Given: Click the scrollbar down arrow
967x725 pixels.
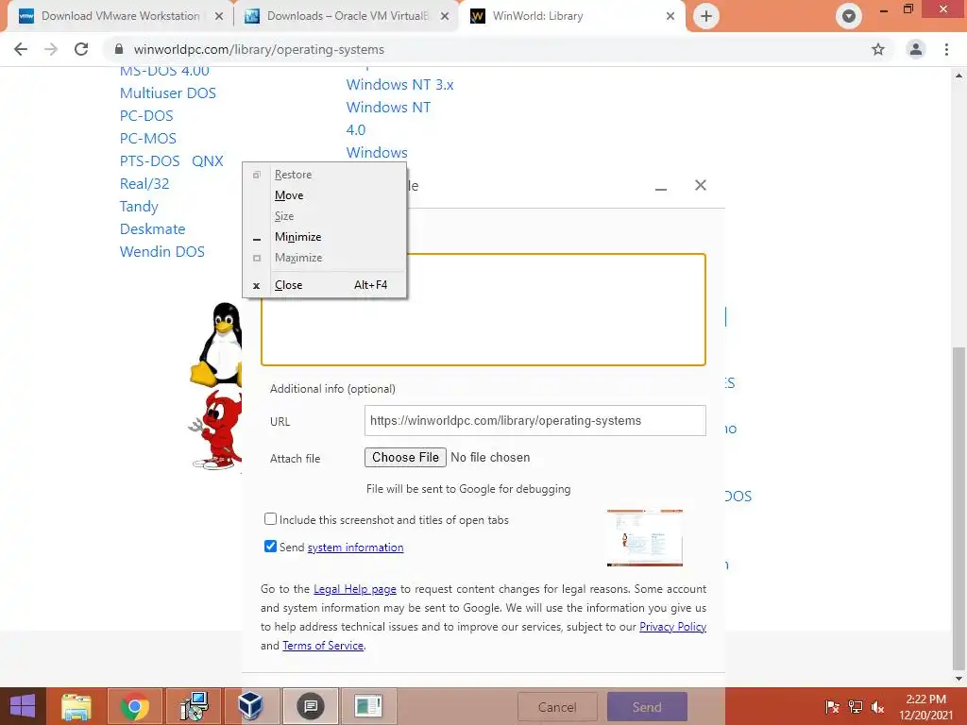Looking at the screenshot, I should point(959,679).
